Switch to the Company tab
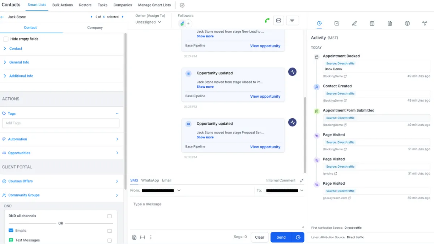Image resolution: width=434 pixels, height=244 pixels. (95, 27)
